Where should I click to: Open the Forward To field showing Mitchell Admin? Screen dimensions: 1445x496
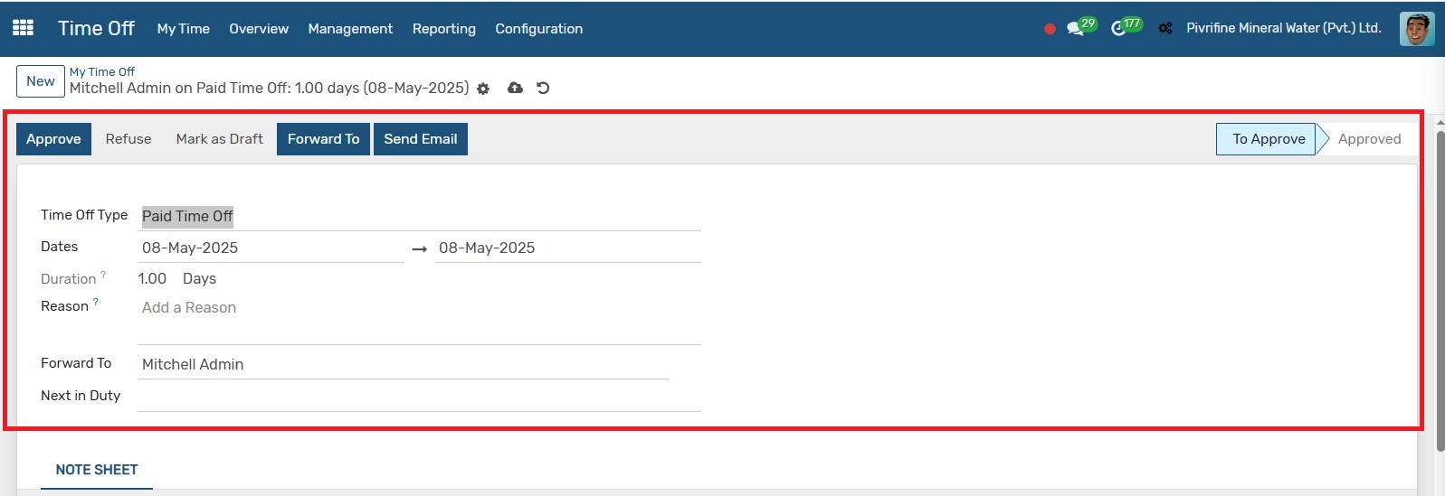click(x=404, y=364)
